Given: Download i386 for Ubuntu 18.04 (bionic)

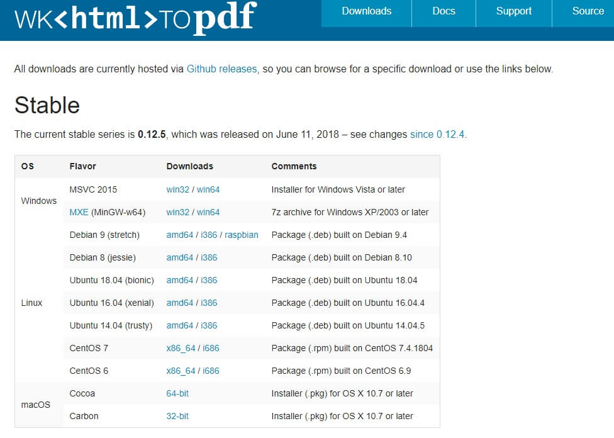Looking at the screenshot, I should click(x=209, y=281).
